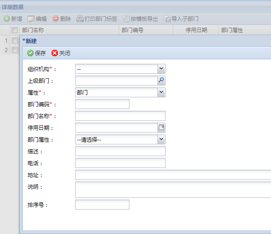Open the 上级部门 search magnifier
The width and height of the screenshot is (271, 234).
click(x=162, y=81)
